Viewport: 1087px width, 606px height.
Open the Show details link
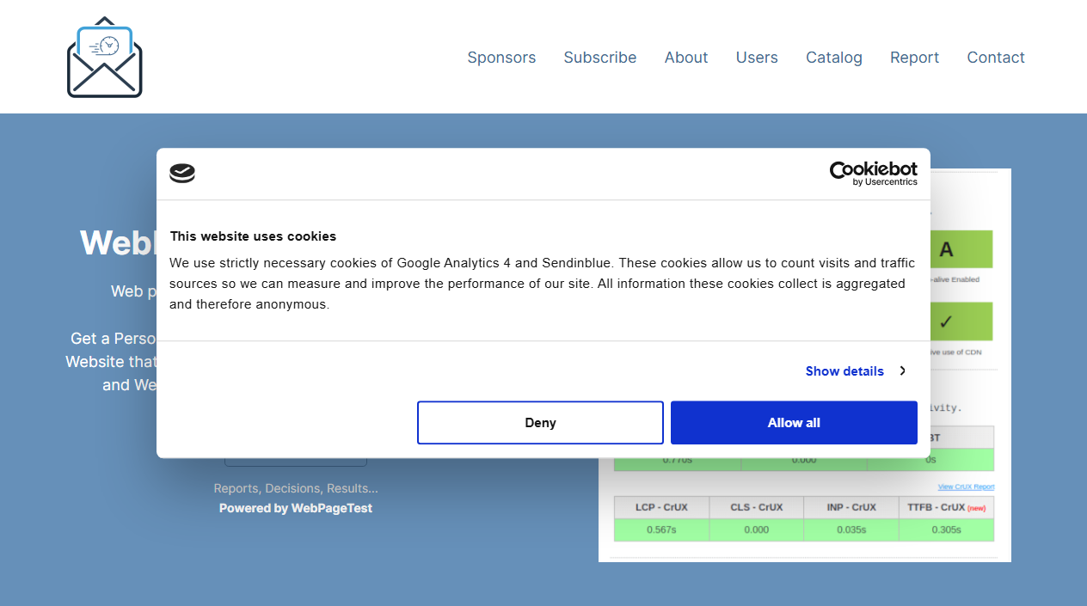[844, 370]
